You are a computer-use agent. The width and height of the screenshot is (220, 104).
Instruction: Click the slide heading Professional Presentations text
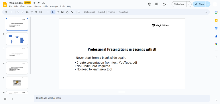tap(122, 49)
